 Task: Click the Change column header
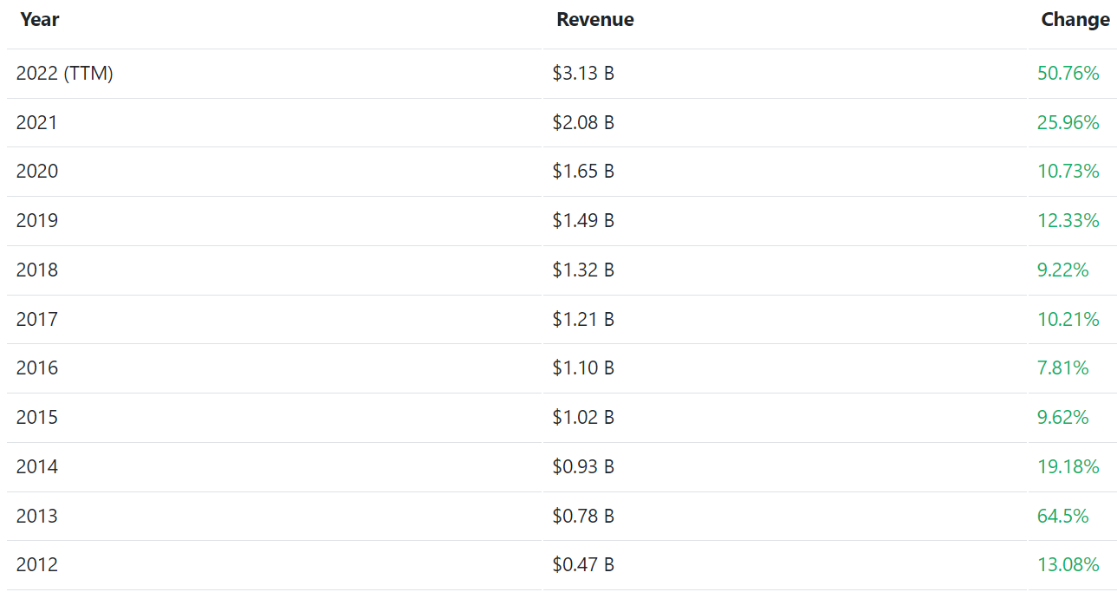1075,20
